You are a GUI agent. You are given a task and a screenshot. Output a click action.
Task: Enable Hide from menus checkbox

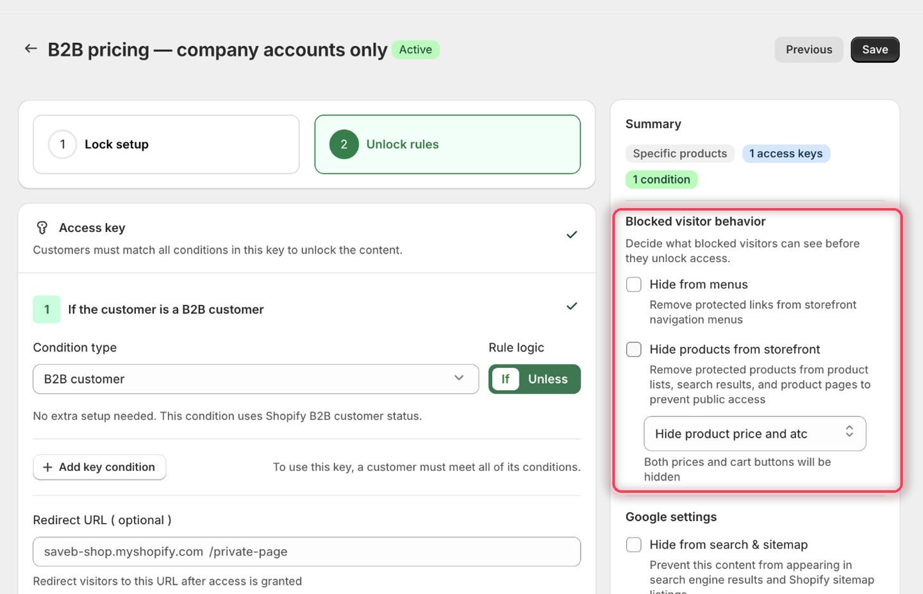tap(634, 285)
